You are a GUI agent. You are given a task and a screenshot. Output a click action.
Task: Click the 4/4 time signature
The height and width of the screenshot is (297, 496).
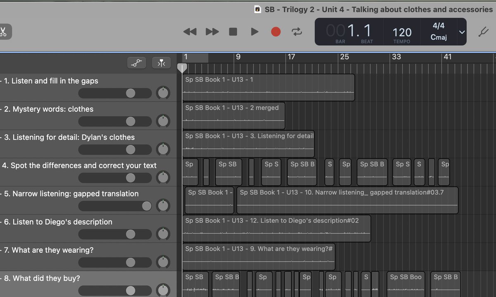[x=439, y=26]
